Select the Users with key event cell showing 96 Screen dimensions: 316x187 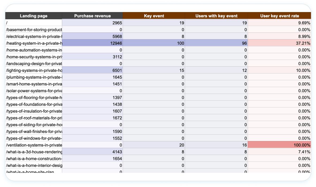[x=216, y=43]
